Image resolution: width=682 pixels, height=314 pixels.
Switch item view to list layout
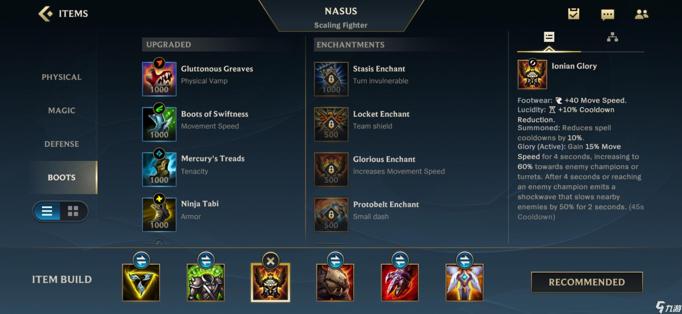pos(47,211)
